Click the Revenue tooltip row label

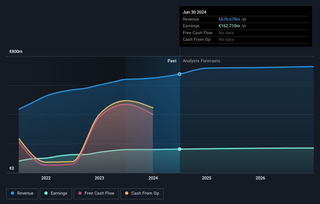pos(191,19)
